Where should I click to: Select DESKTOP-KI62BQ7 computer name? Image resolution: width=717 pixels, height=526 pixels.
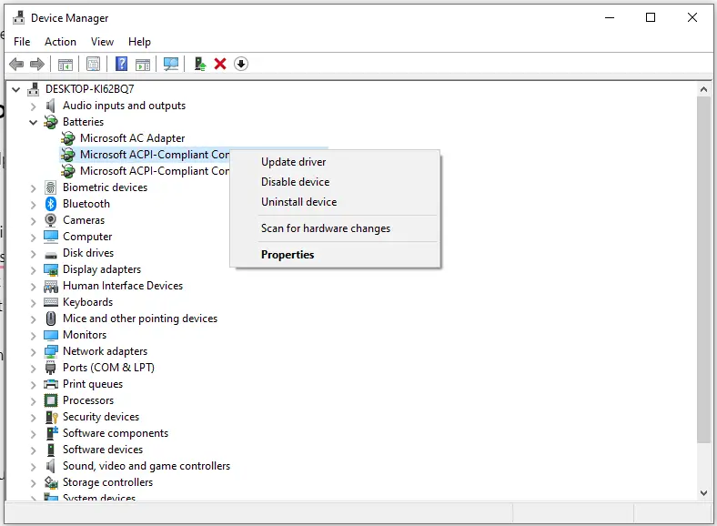(89, 89)
